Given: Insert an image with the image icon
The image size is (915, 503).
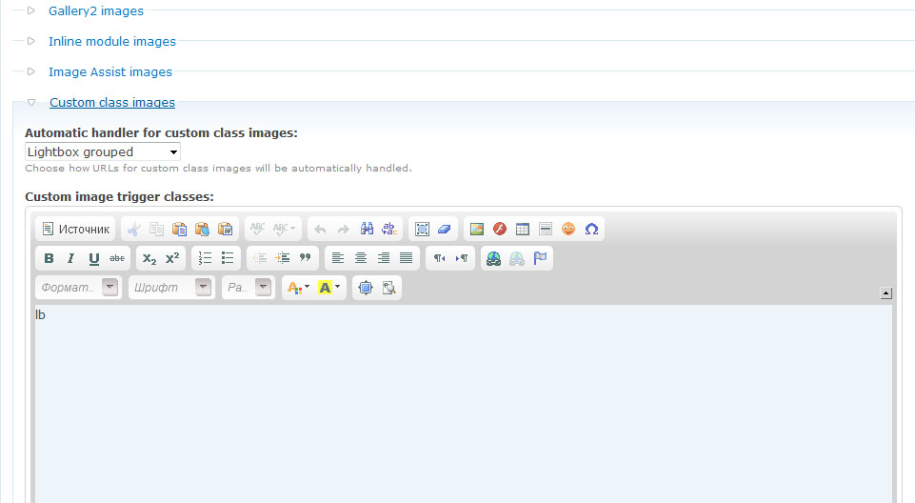Looking at the screenshot, I should click(477, 230).
